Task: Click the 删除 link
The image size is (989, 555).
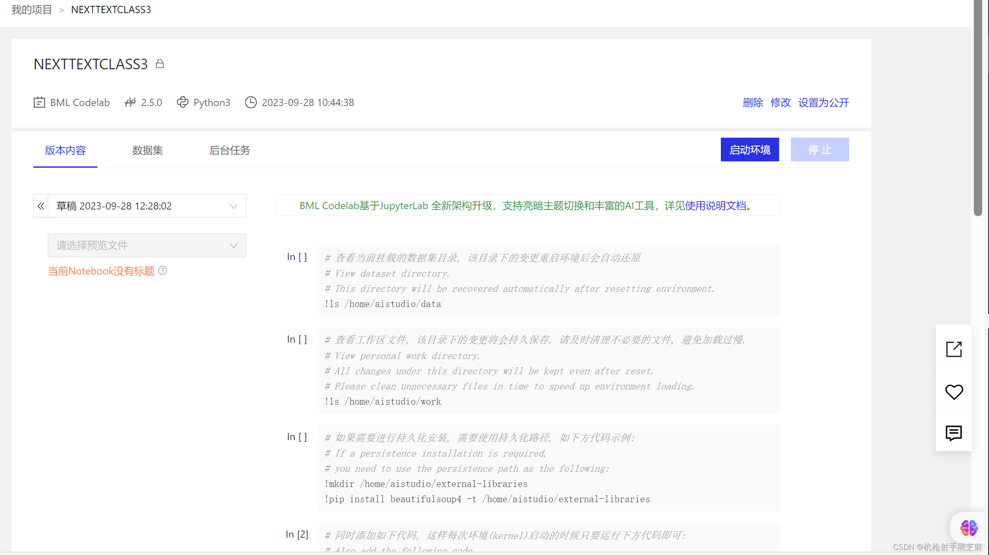Action: [753, 103]
